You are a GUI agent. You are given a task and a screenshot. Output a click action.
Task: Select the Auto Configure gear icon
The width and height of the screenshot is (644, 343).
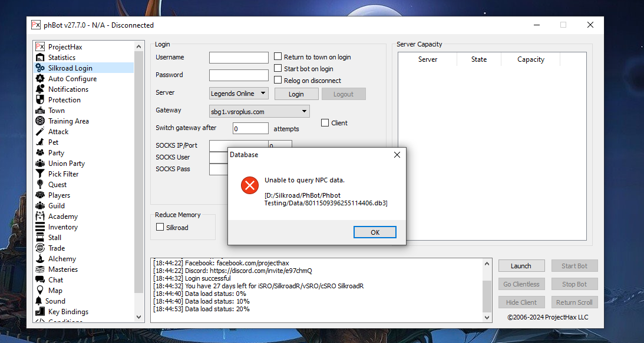pos(40,79)
